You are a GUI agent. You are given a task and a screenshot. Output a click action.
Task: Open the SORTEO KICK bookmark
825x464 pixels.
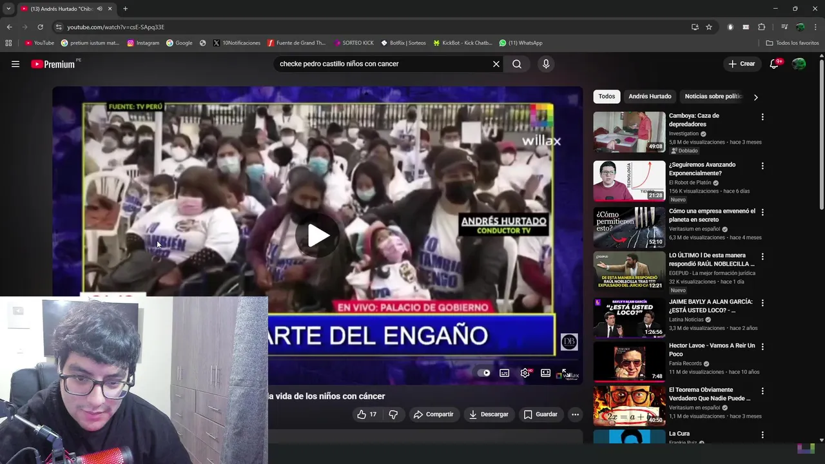(353, 43)
